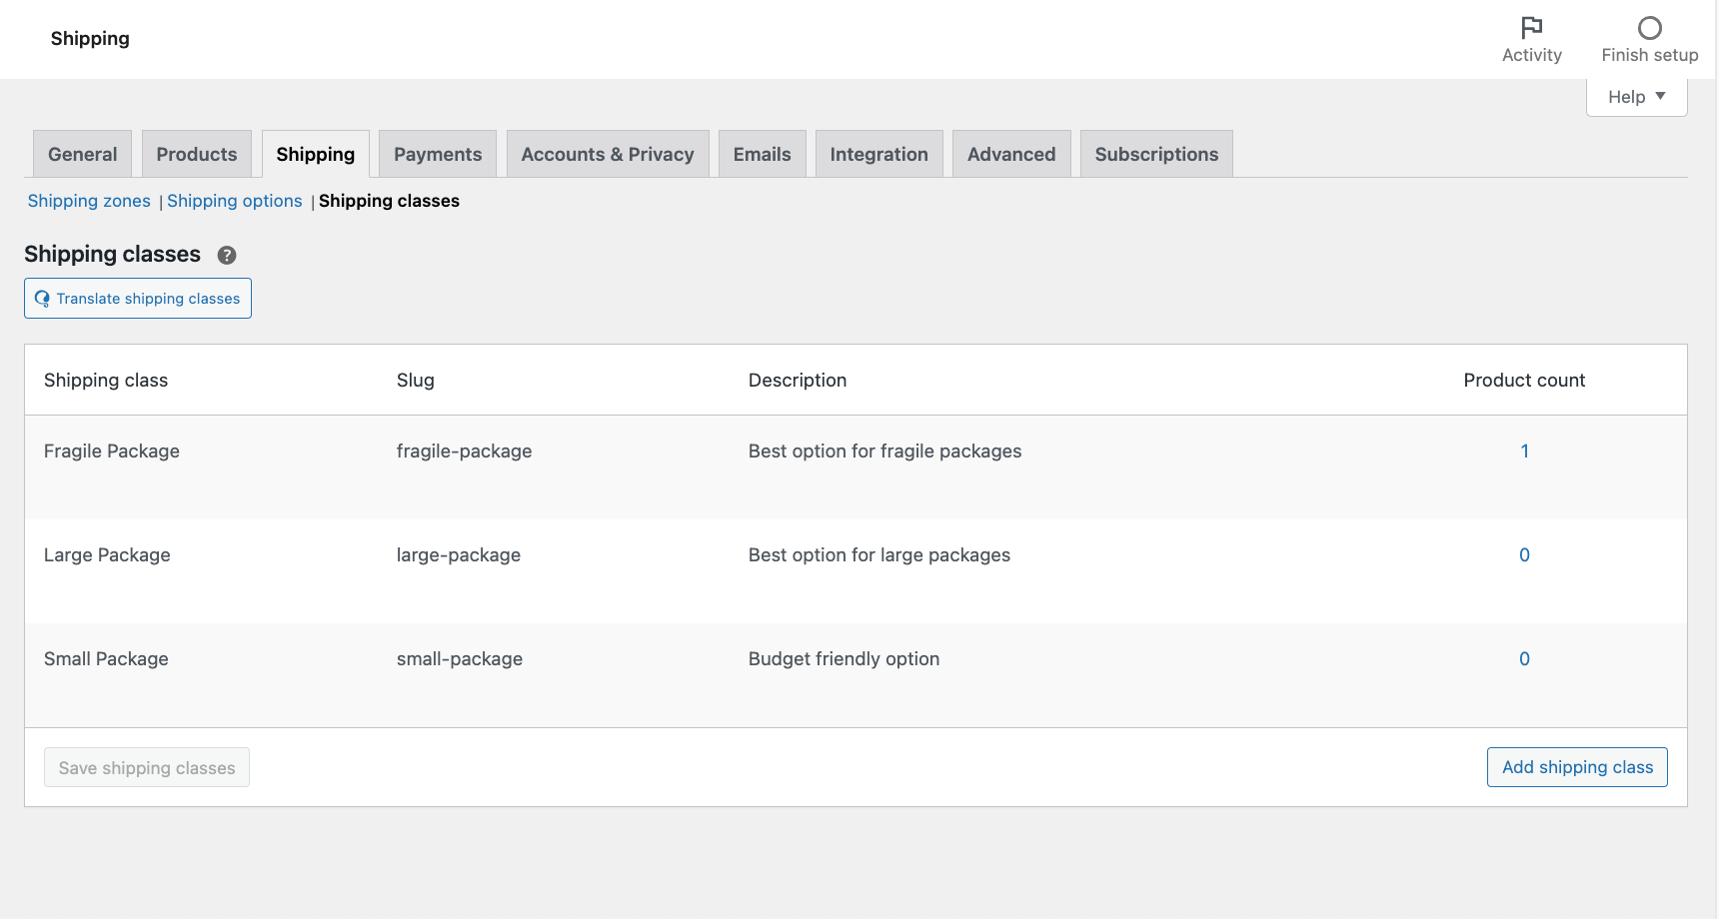Click the fragile-package slug
This screenshot has height=919, width=1719.
465,452
